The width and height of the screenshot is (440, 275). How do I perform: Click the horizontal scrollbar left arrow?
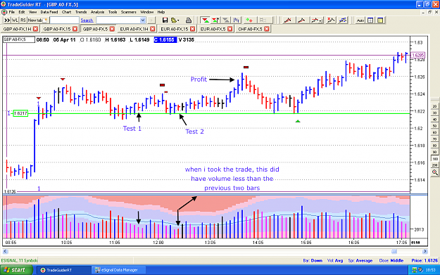tap(5, 252)
